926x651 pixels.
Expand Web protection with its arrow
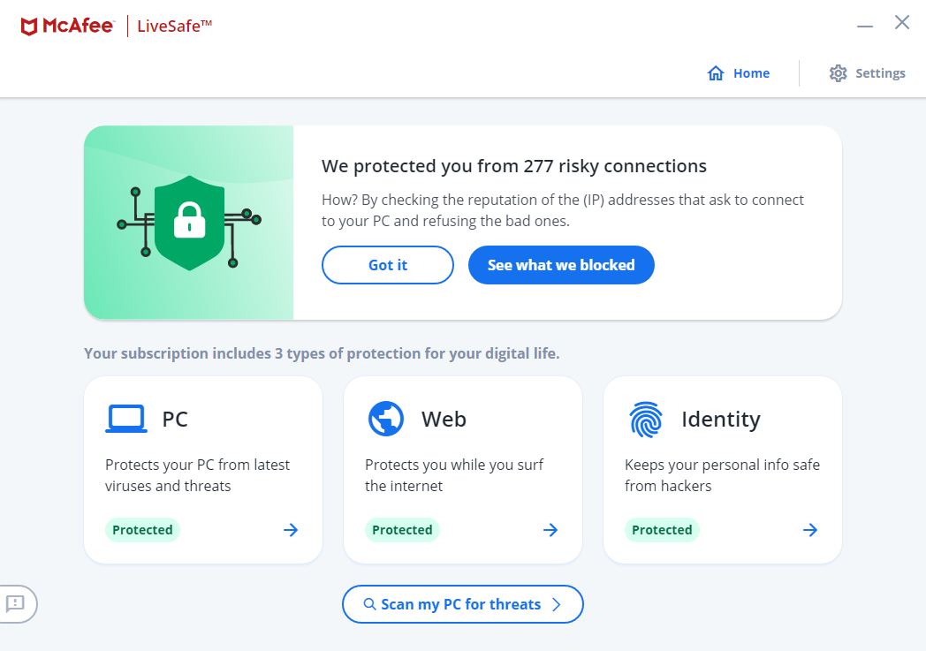coord(550,530)
